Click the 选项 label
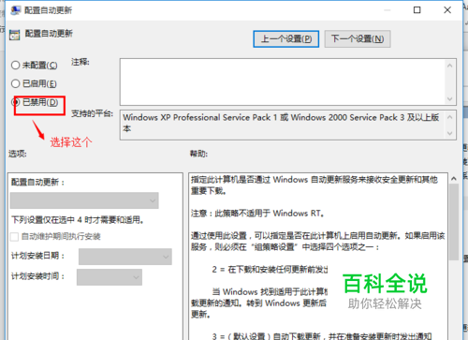 pos(18,154)
